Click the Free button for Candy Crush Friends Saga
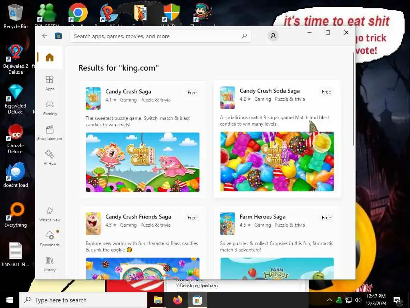 pos(192,218)
